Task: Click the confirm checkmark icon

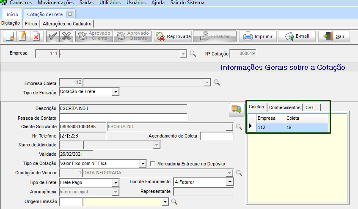Action: point(52,36)
